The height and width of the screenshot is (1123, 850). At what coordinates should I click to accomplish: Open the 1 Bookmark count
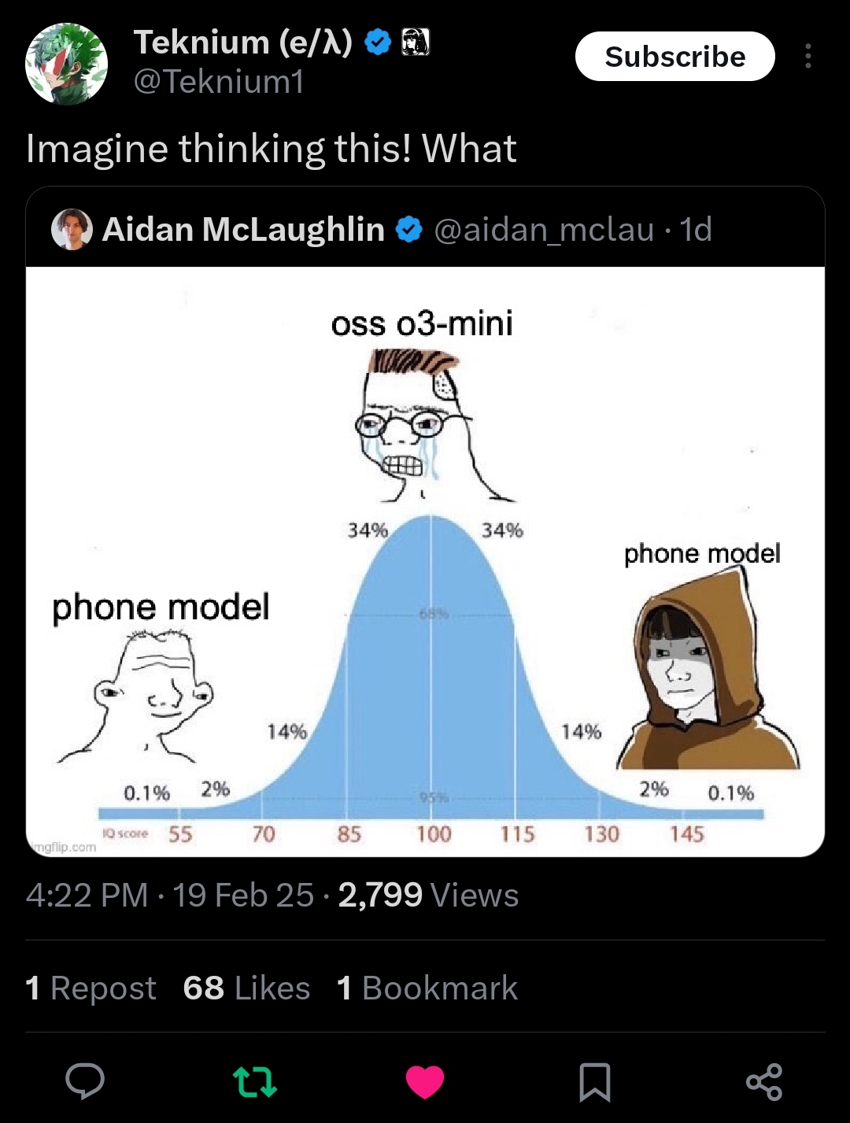[x=427, y=988]
